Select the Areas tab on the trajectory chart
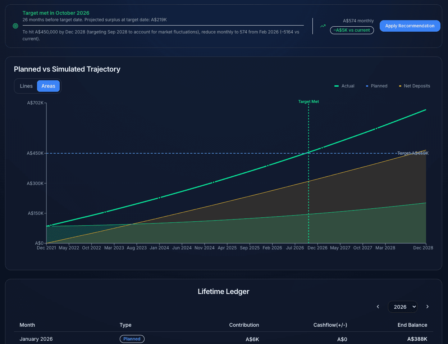 pyautogui.click(x=48, y=86)
